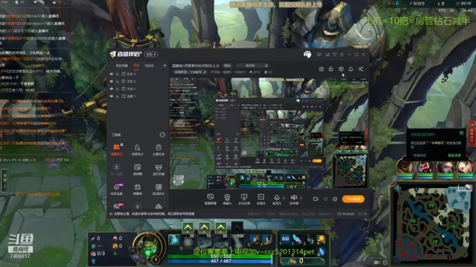Click the notification bell icon
Screen dimensions: 476x267
pos(350,69)
